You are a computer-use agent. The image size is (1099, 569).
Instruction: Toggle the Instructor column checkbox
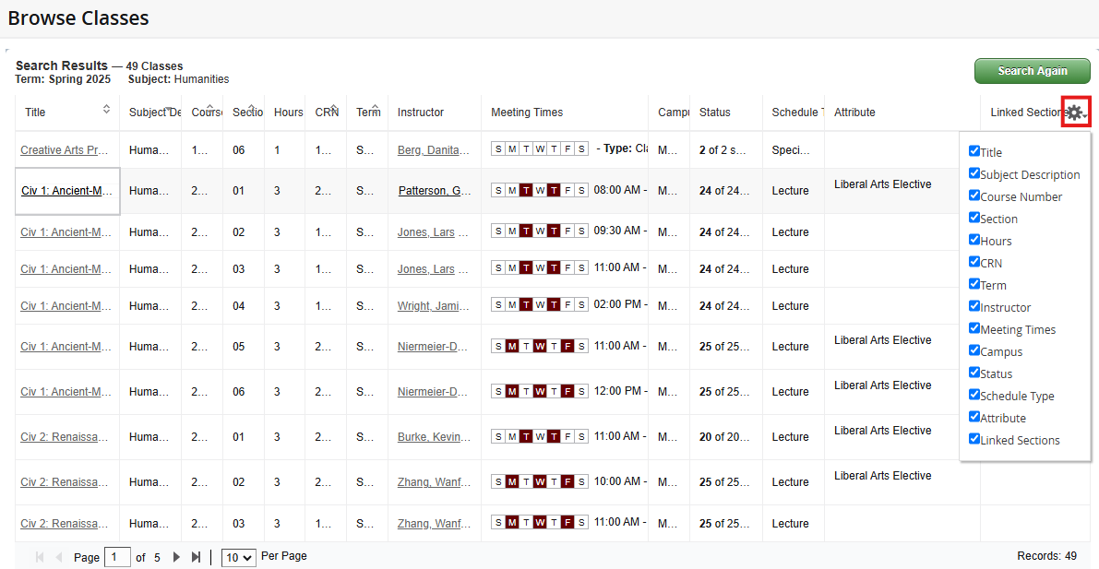click(974, 306)
